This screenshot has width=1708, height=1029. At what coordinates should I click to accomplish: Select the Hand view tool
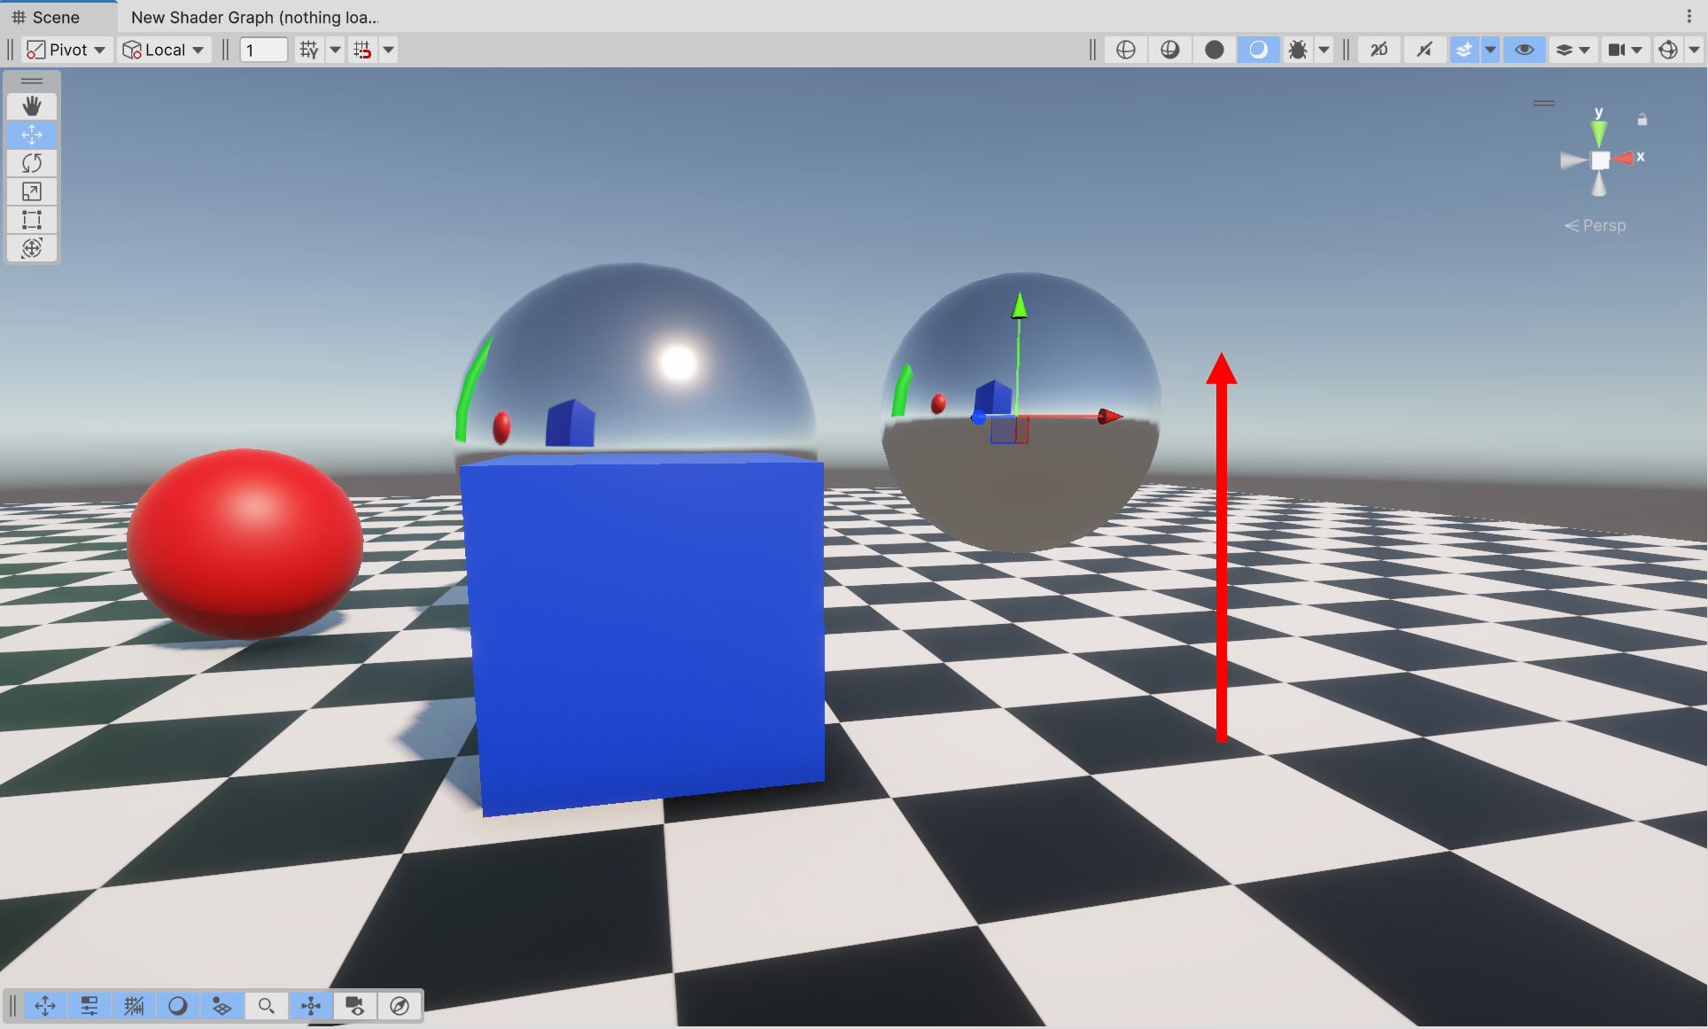point(32,106)
